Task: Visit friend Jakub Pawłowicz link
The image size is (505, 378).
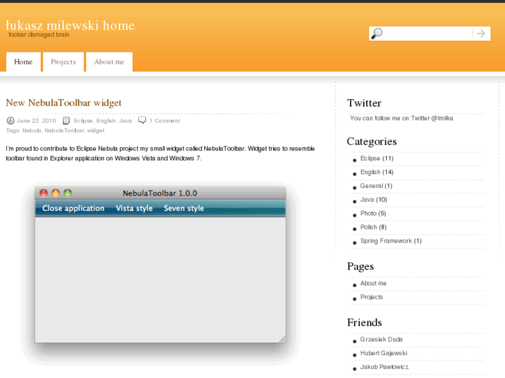Action: 384,367
